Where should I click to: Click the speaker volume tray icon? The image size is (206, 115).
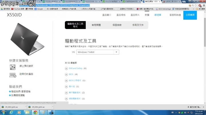185,112
